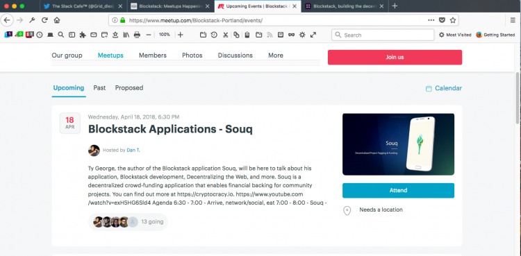The image size is (521, 256).
Task: Zoom out with the minus icon
Action: (x=149, y=35)
